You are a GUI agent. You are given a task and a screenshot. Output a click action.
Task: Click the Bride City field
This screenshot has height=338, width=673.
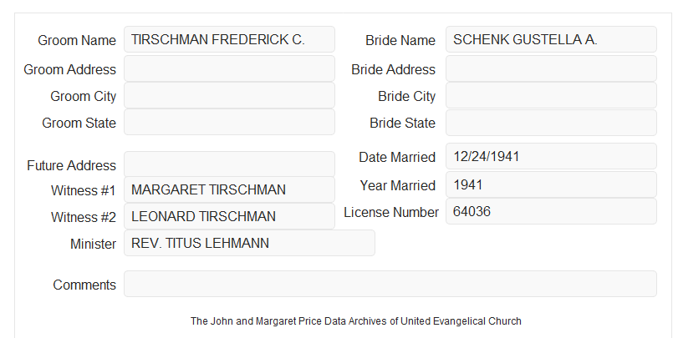[551, 95]
